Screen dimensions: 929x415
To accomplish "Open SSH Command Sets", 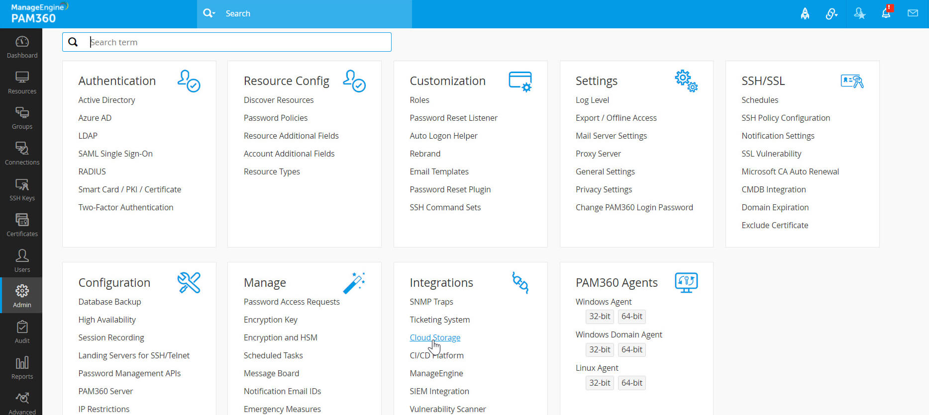I will tap(445, 207).
